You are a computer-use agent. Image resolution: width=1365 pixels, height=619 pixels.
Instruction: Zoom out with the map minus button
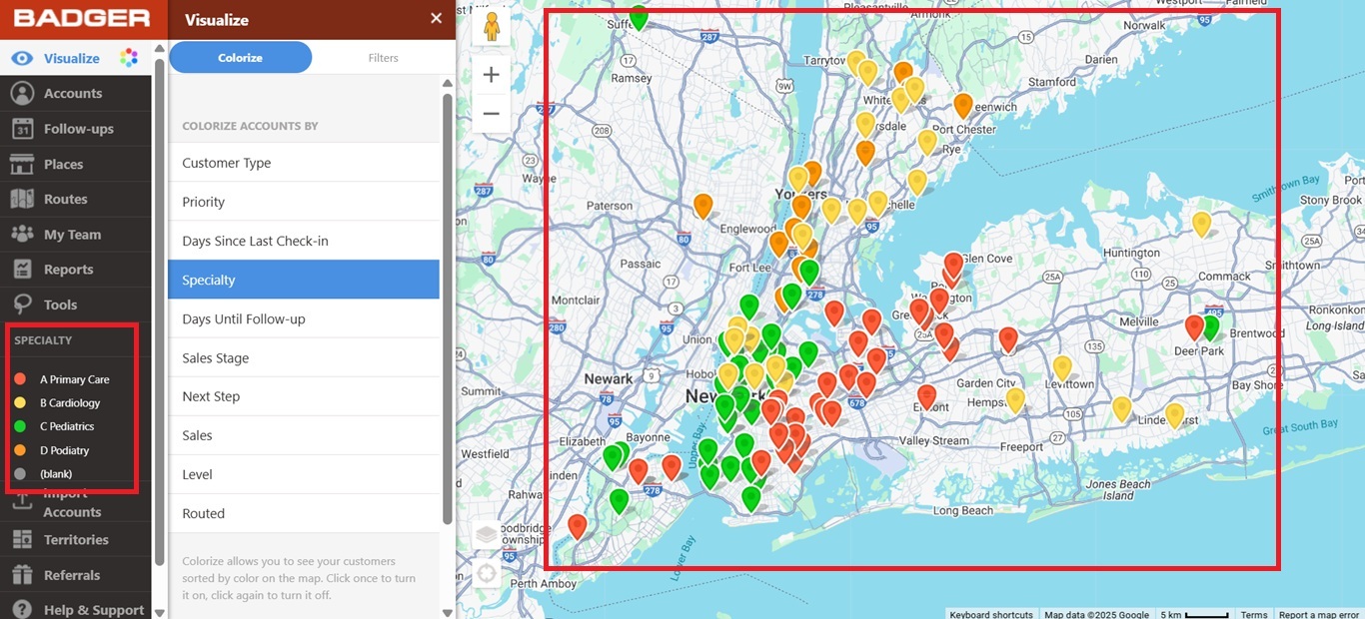click(x=491, y=114)
